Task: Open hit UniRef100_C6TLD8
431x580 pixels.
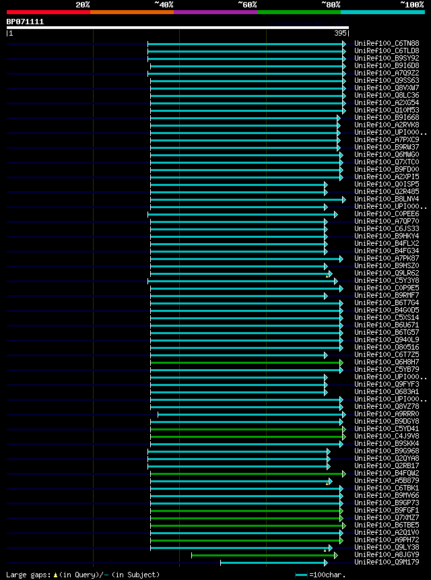Action: [x=387, y=51]
